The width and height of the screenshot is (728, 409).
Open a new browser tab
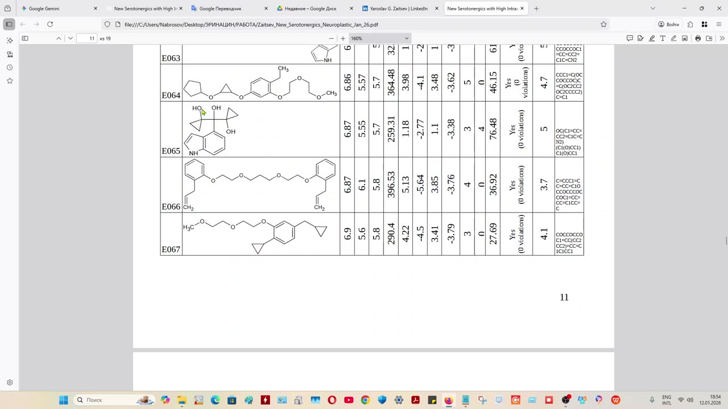pos(536,9)
